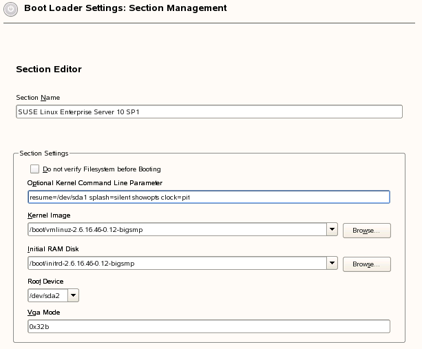Click Browse button next to Kernel Image

[366, 231]
